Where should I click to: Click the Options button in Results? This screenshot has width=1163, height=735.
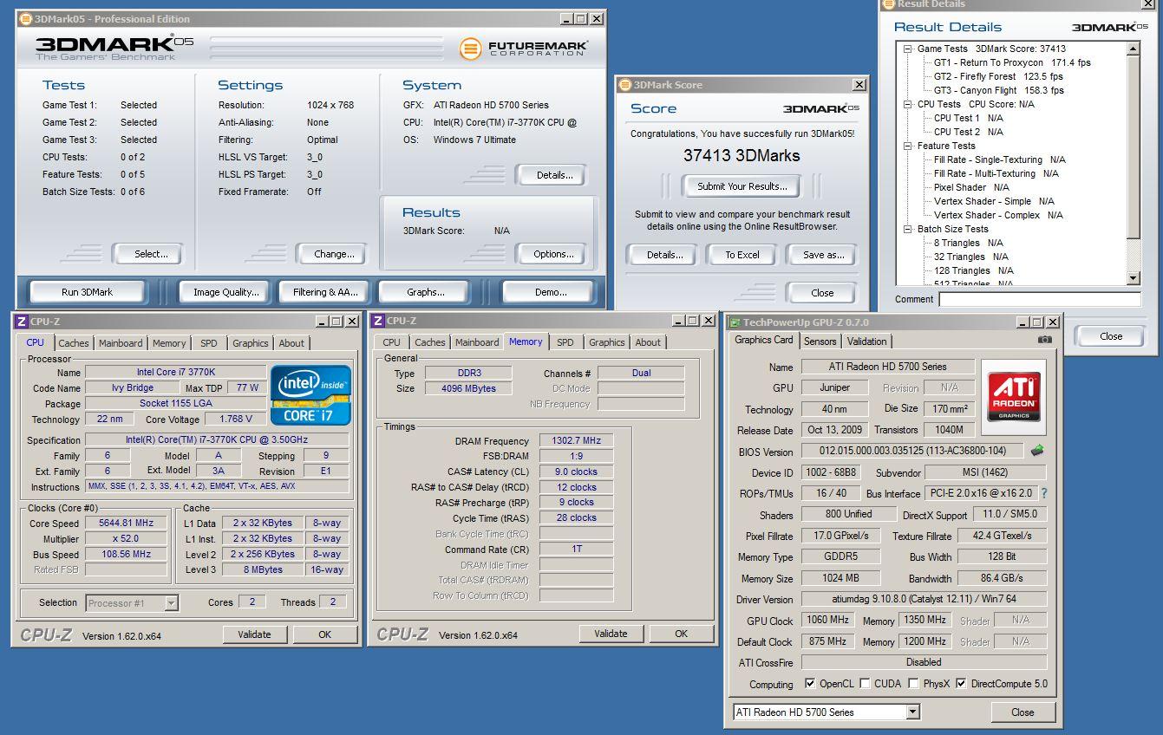tap(554, 254)
